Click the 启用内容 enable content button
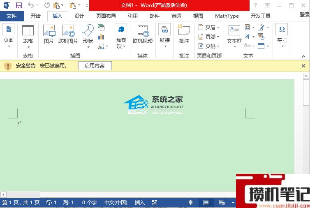310x208 pixels. [95, 66]
